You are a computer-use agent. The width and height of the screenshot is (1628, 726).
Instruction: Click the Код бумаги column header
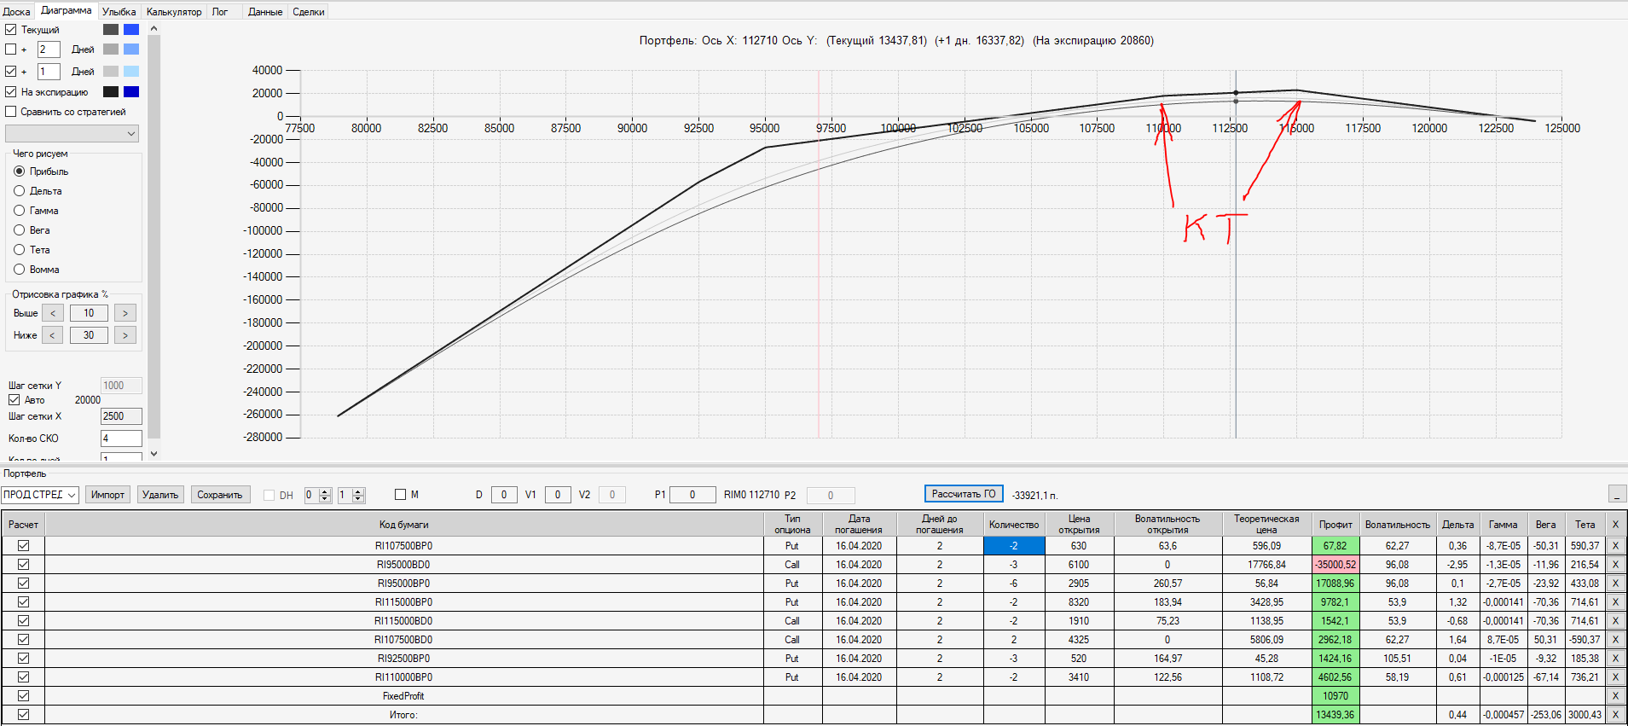tap(404, 525)
